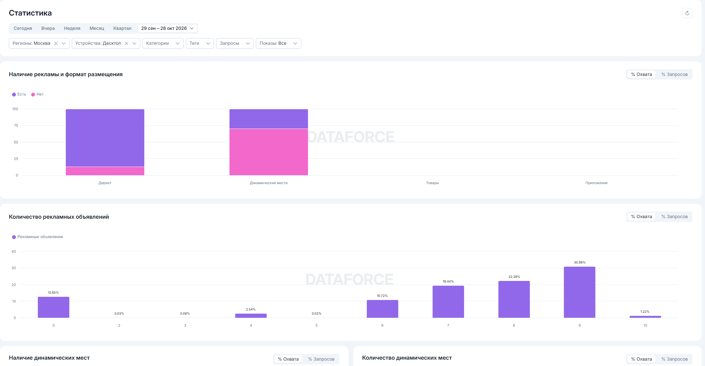Toggle the Рекламные объявления legend series
The width and height of the screenshot is (705, 366).
(38, 237)
